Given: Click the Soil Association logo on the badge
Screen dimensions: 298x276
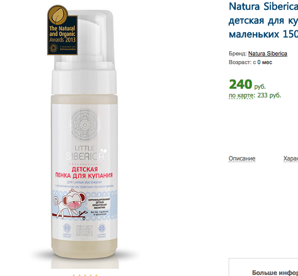Looking at the screenshot, I should click(x=54, y=48).
